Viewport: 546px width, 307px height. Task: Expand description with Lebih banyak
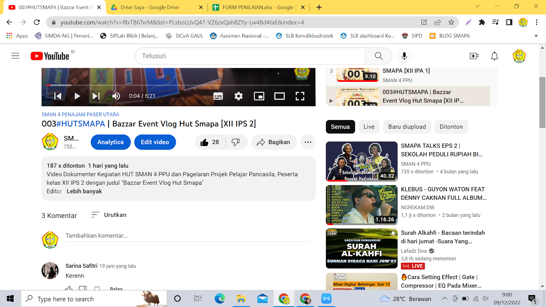point(84,191)
